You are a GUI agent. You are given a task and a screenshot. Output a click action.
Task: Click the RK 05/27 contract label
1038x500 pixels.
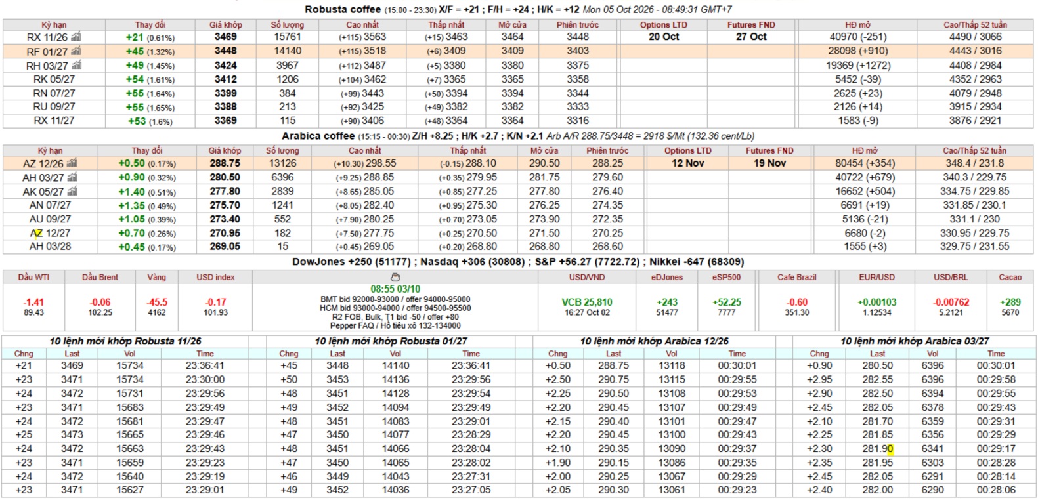point(54,79)
